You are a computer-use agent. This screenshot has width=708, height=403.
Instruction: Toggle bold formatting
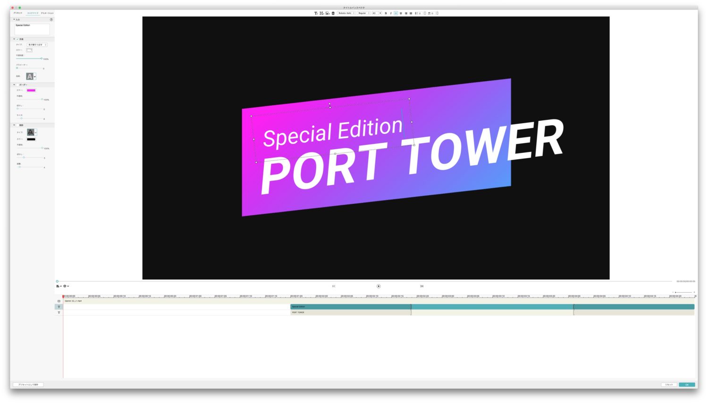(x=386, y=13)
